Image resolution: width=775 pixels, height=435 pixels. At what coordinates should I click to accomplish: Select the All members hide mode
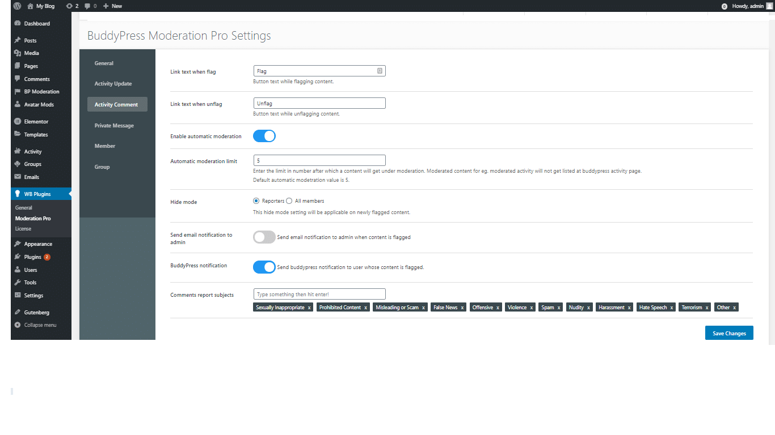[289, 201]
